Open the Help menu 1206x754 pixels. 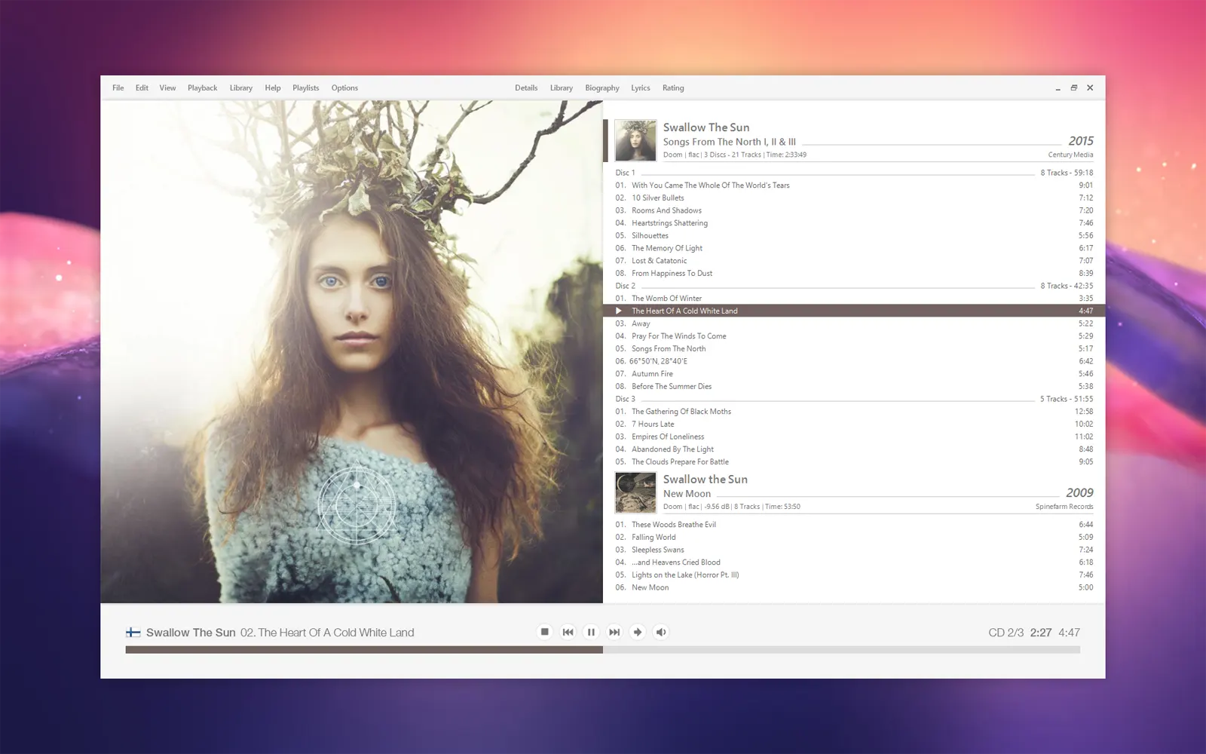click(273, 87)
